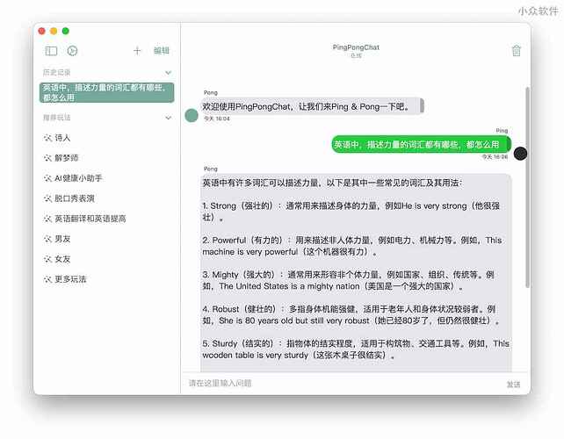The image size is (564, 439).
Task: Click sparkle icon next to 诗人
Action: click(47, 138)
